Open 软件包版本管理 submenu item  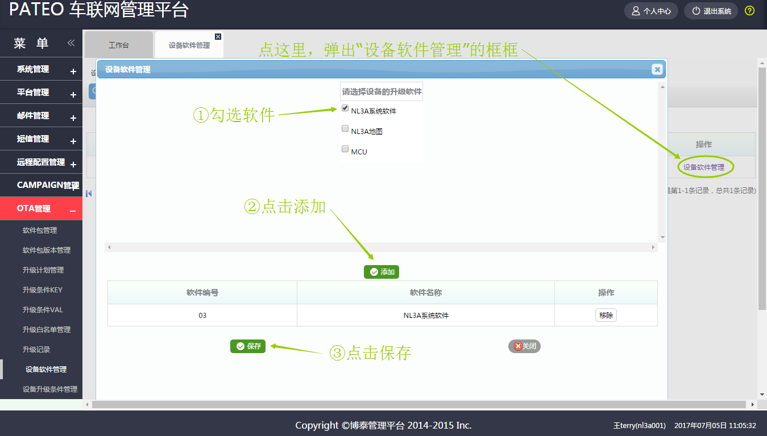pos(47,250)
